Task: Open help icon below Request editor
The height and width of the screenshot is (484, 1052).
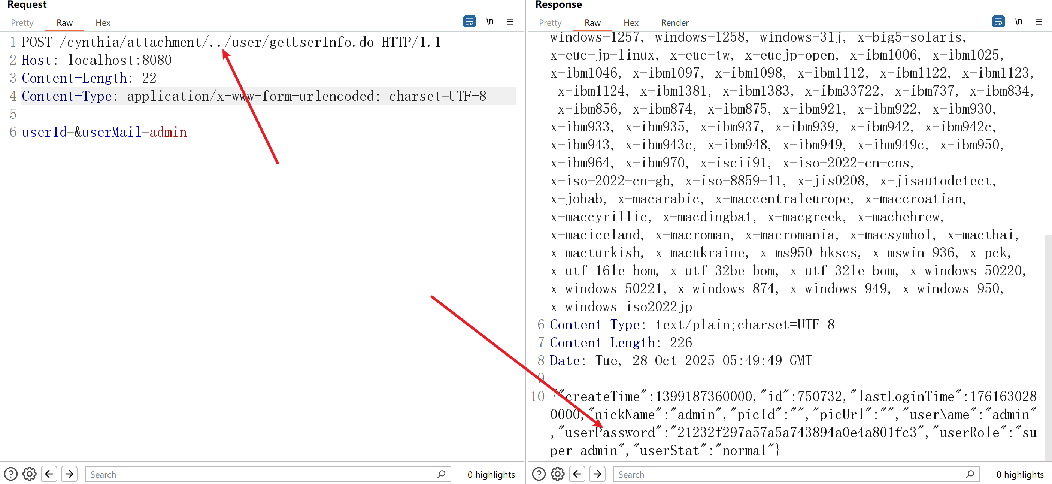Action: point(10,474)
